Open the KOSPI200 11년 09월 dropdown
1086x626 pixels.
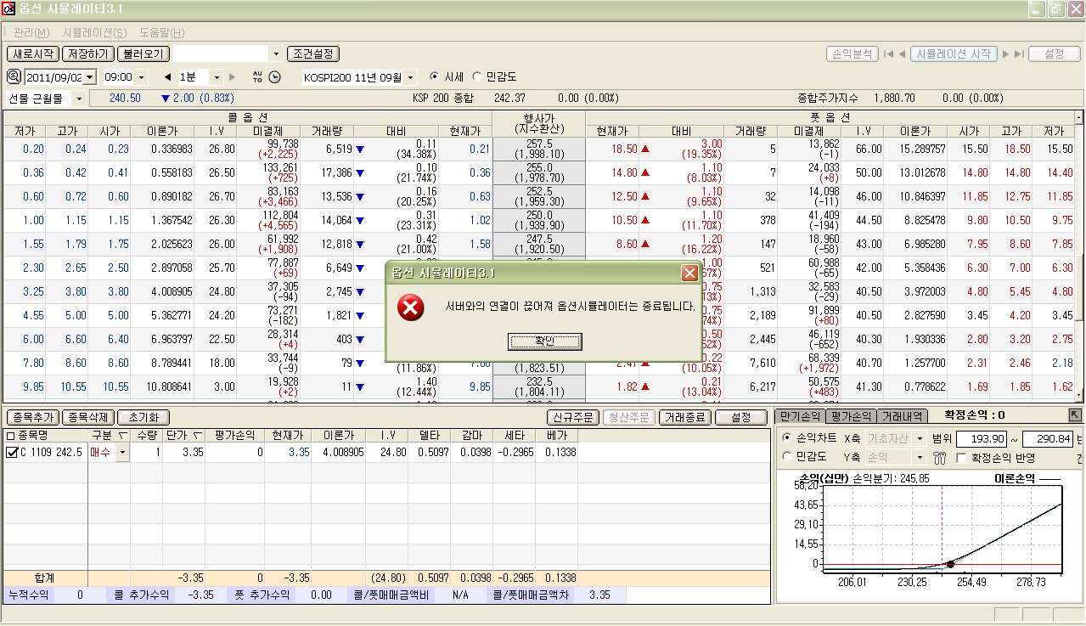click(412, 77)
